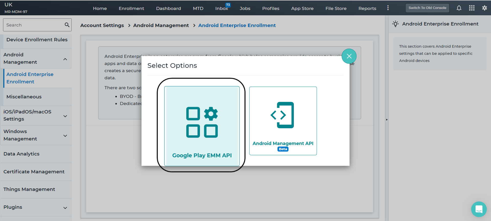Open the Inbox tab
This screenshot has width=491, height=221.
pyautogui.click(x=221, y=8)
